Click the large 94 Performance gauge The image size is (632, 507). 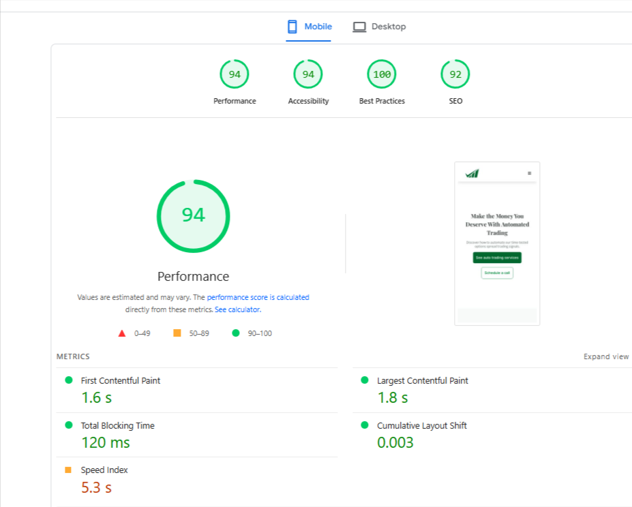[x=194, y=216]
